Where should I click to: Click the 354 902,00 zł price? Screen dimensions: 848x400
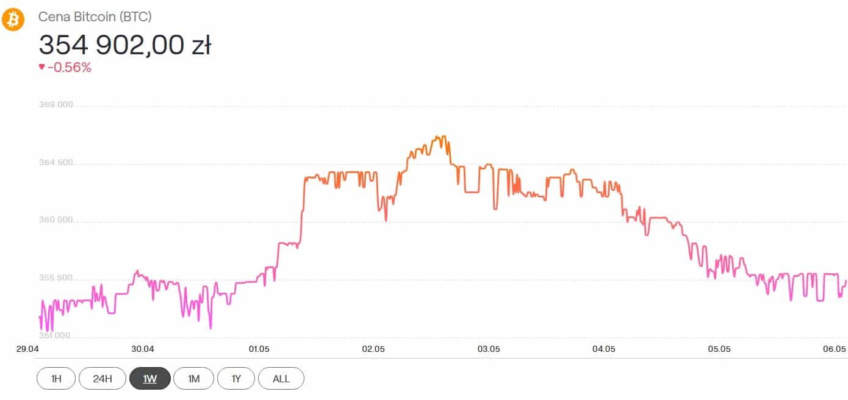click(x=125, y=45)
